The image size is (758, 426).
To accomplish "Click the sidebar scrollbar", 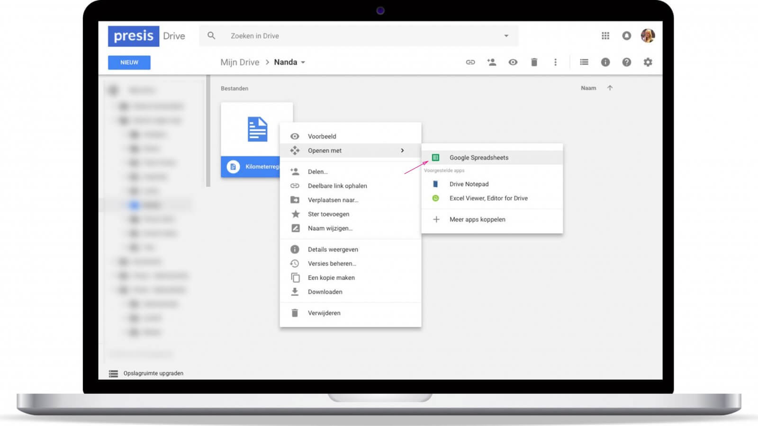I will coord(208,131).
